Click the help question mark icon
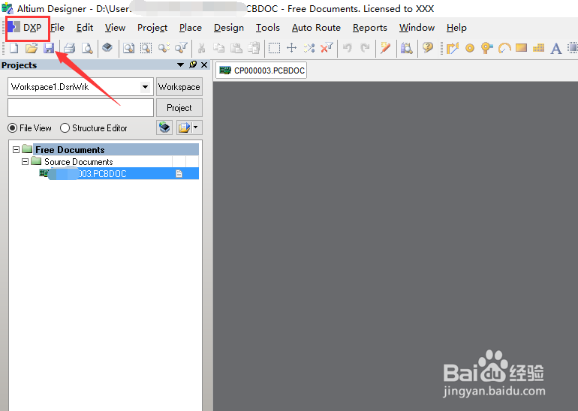This screenshot has width=578, height=411. 428,47
